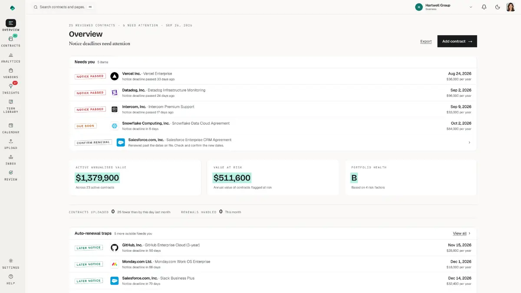521x293 pixels.
Task: Open the Portfolio Health grade B card
Action: pyautogui.click(x=411, y=178)
